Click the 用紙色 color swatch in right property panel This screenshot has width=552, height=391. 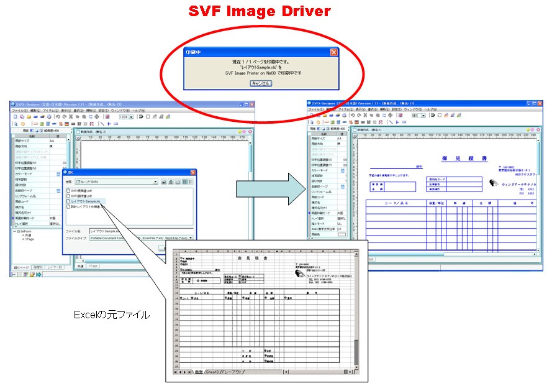tap(342, 234)
